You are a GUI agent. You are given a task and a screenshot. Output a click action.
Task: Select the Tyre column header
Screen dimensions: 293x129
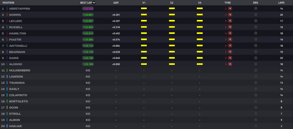click(227, 3)
